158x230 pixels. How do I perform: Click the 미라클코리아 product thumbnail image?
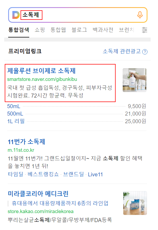[135, 203]
